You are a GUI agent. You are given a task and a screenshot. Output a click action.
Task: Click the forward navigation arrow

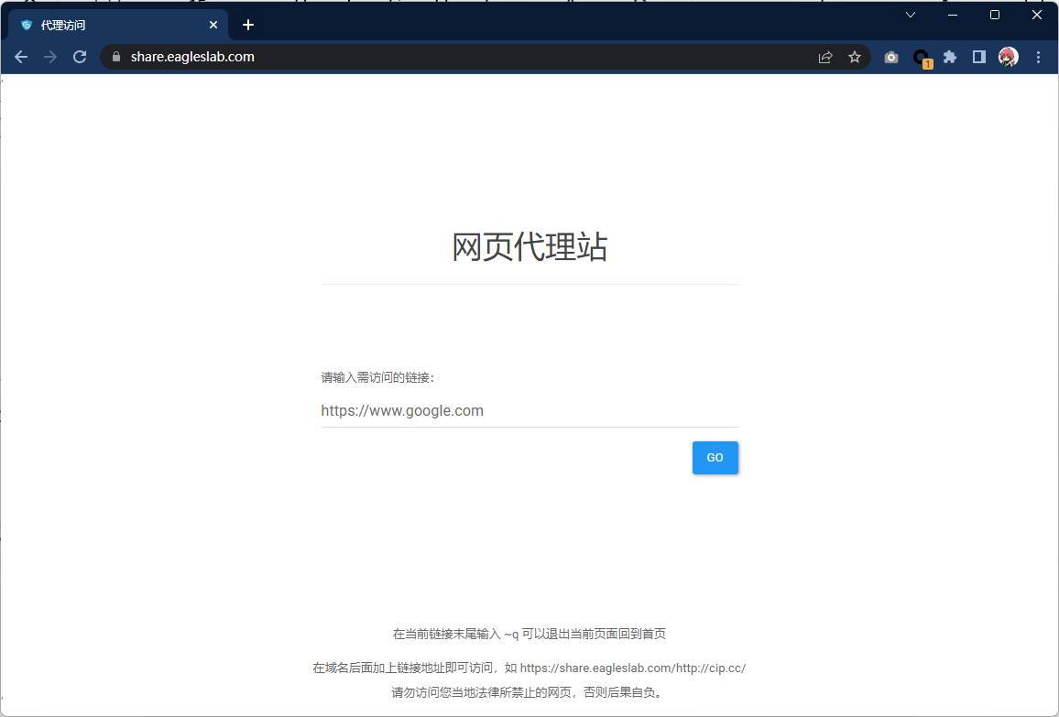coord(50,57)
